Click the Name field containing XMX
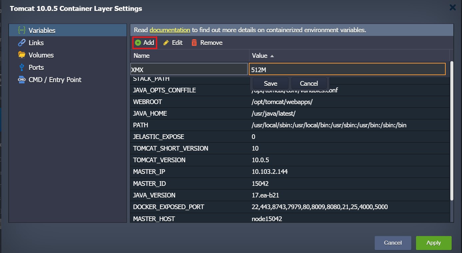Image resolution: width=462 pixels, height=253 pixels. [x=189, y=69]
